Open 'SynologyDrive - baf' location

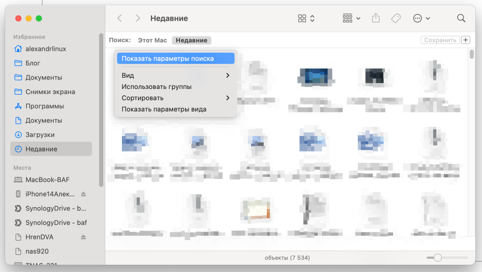(x=51, y=223)
